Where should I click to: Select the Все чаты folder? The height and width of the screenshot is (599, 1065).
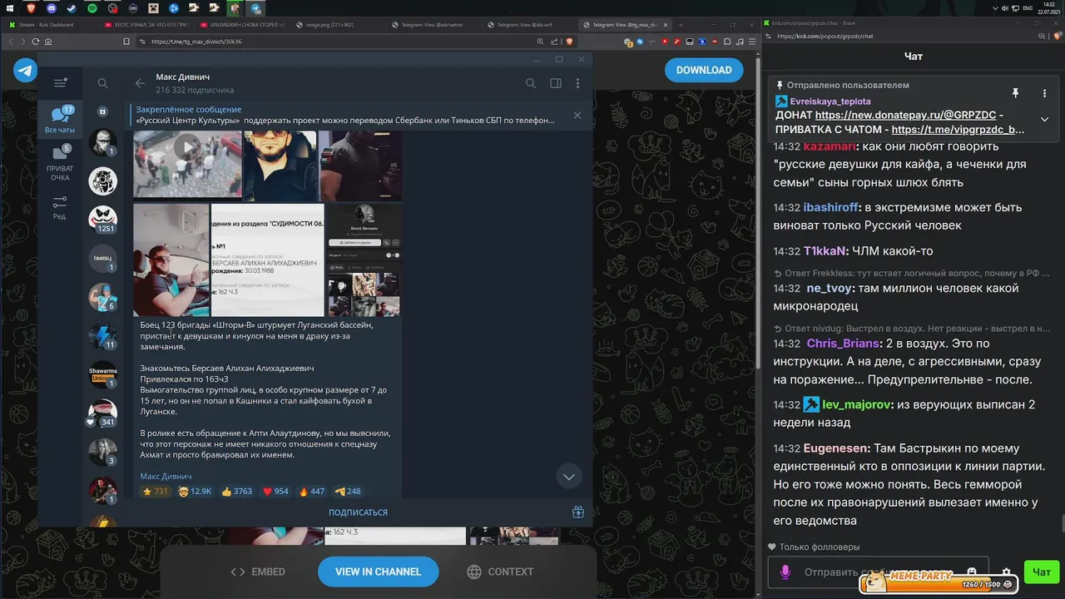[x=60, y=121]
